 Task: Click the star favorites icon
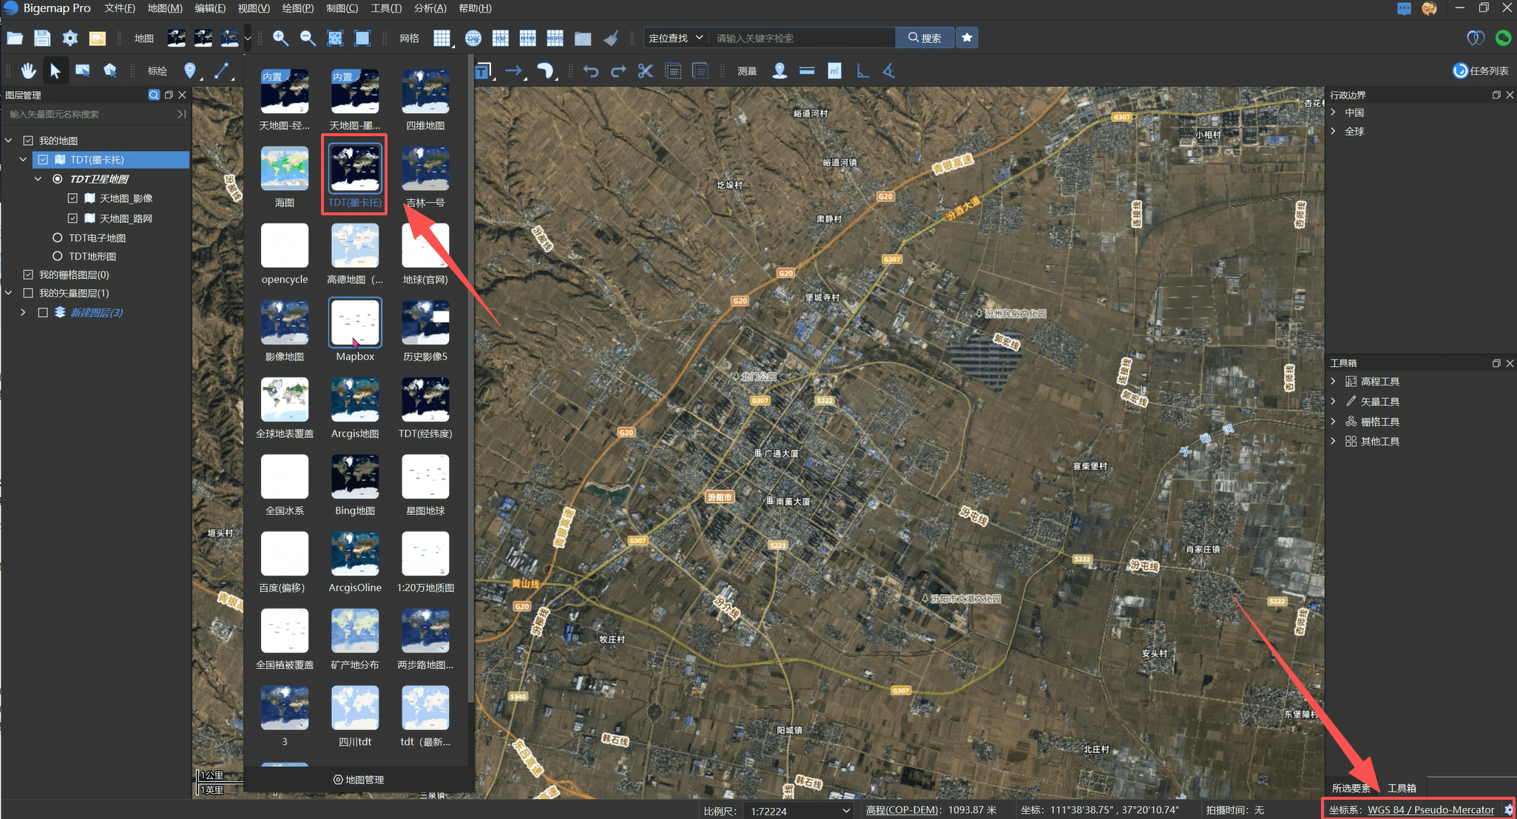pyautogui.click(x=967, y=38)
